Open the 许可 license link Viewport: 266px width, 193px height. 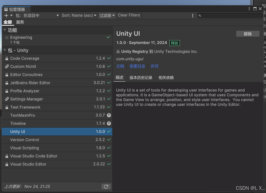coord(154,66)
